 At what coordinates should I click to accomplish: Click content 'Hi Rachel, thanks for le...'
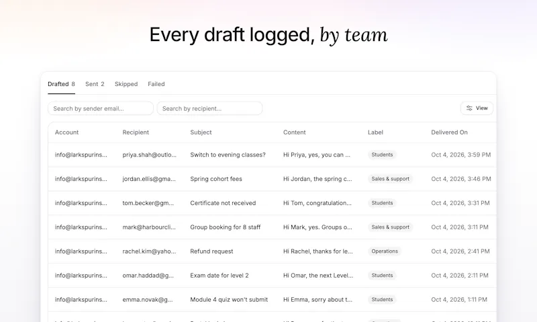point(318,251)
